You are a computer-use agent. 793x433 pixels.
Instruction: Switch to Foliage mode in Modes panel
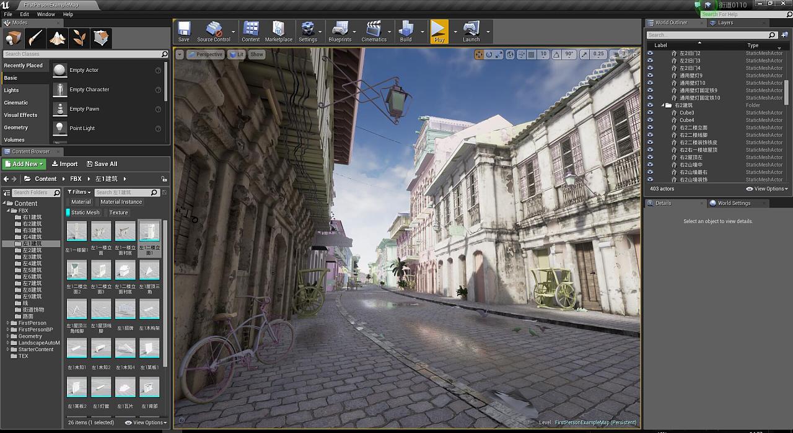[x=80, y=38]
